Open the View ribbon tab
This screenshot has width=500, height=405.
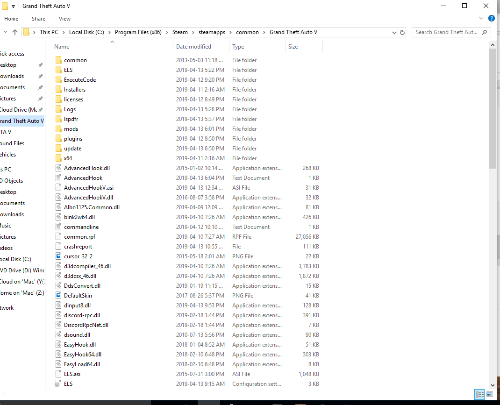pos(65,19)
